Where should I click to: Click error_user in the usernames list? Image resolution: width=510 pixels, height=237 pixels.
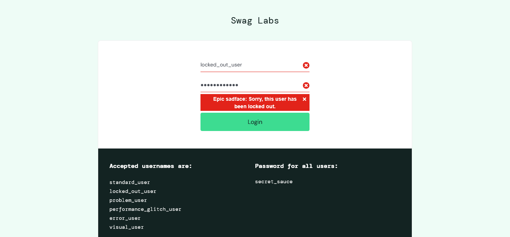click(125, 218)
